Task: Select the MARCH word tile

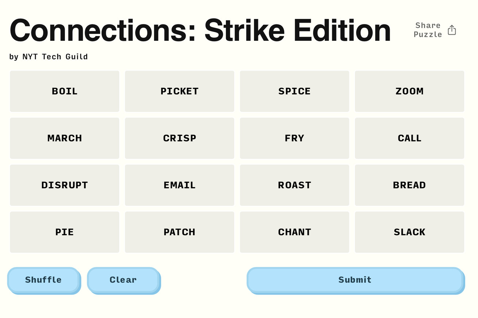Action: point(65,138)
